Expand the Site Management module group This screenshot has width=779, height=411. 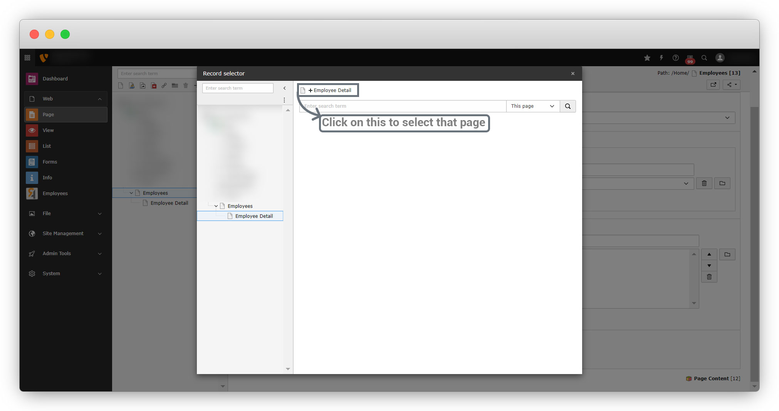[x=100, y=234]
